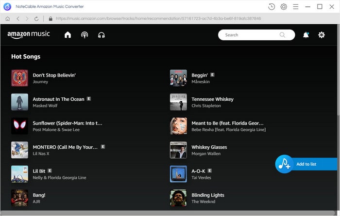
Task: Click the music note plus icon
Action: coord(284,164)
